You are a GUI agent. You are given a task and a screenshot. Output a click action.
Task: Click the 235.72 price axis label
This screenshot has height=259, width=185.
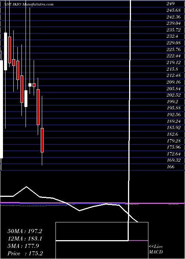pos(174,30)
